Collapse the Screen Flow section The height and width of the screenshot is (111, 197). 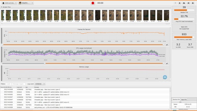coord(2,7)
